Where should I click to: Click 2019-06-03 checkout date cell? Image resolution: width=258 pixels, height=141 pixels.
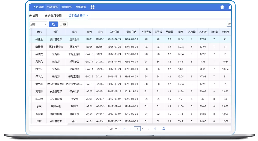(x=131, y=114)
